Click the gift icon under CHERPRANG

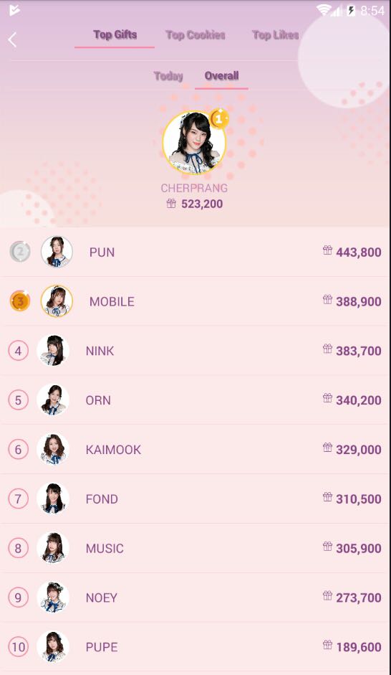171,203
